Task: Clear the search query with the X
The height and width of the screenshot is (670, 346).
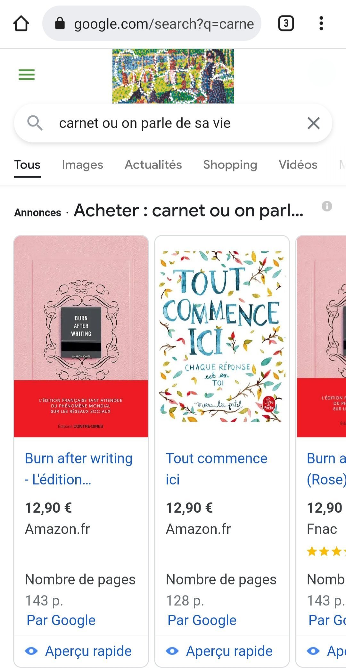Action: 313,123
